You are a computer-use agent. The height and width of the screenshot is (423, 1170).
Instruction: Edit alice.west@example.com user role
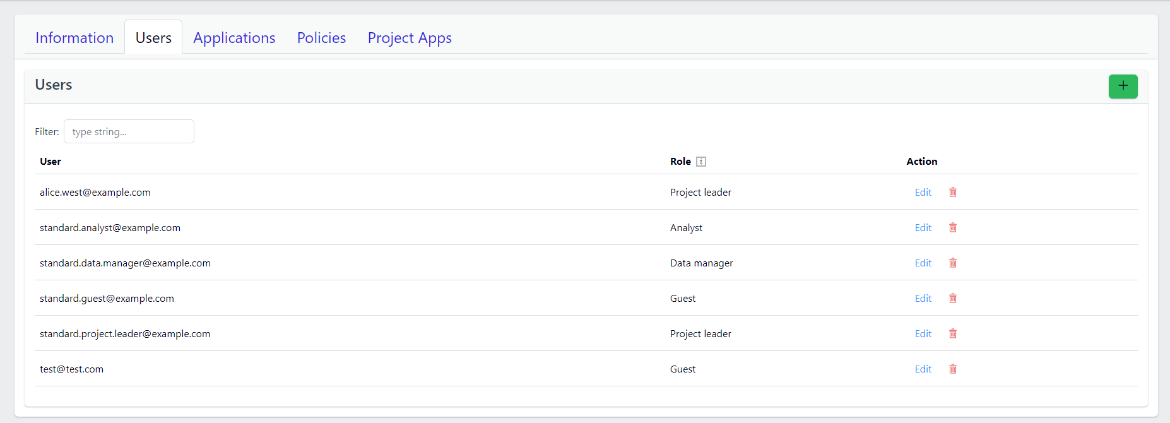(923, 192)
